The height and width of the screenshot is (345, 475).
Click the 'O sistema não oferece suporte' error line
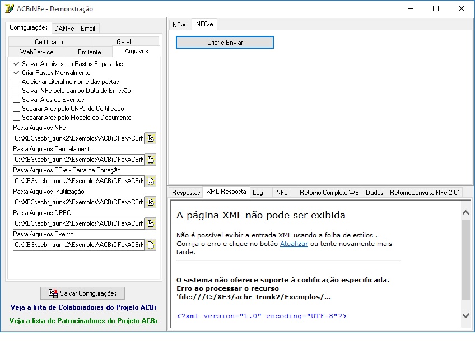click(283, 280)
